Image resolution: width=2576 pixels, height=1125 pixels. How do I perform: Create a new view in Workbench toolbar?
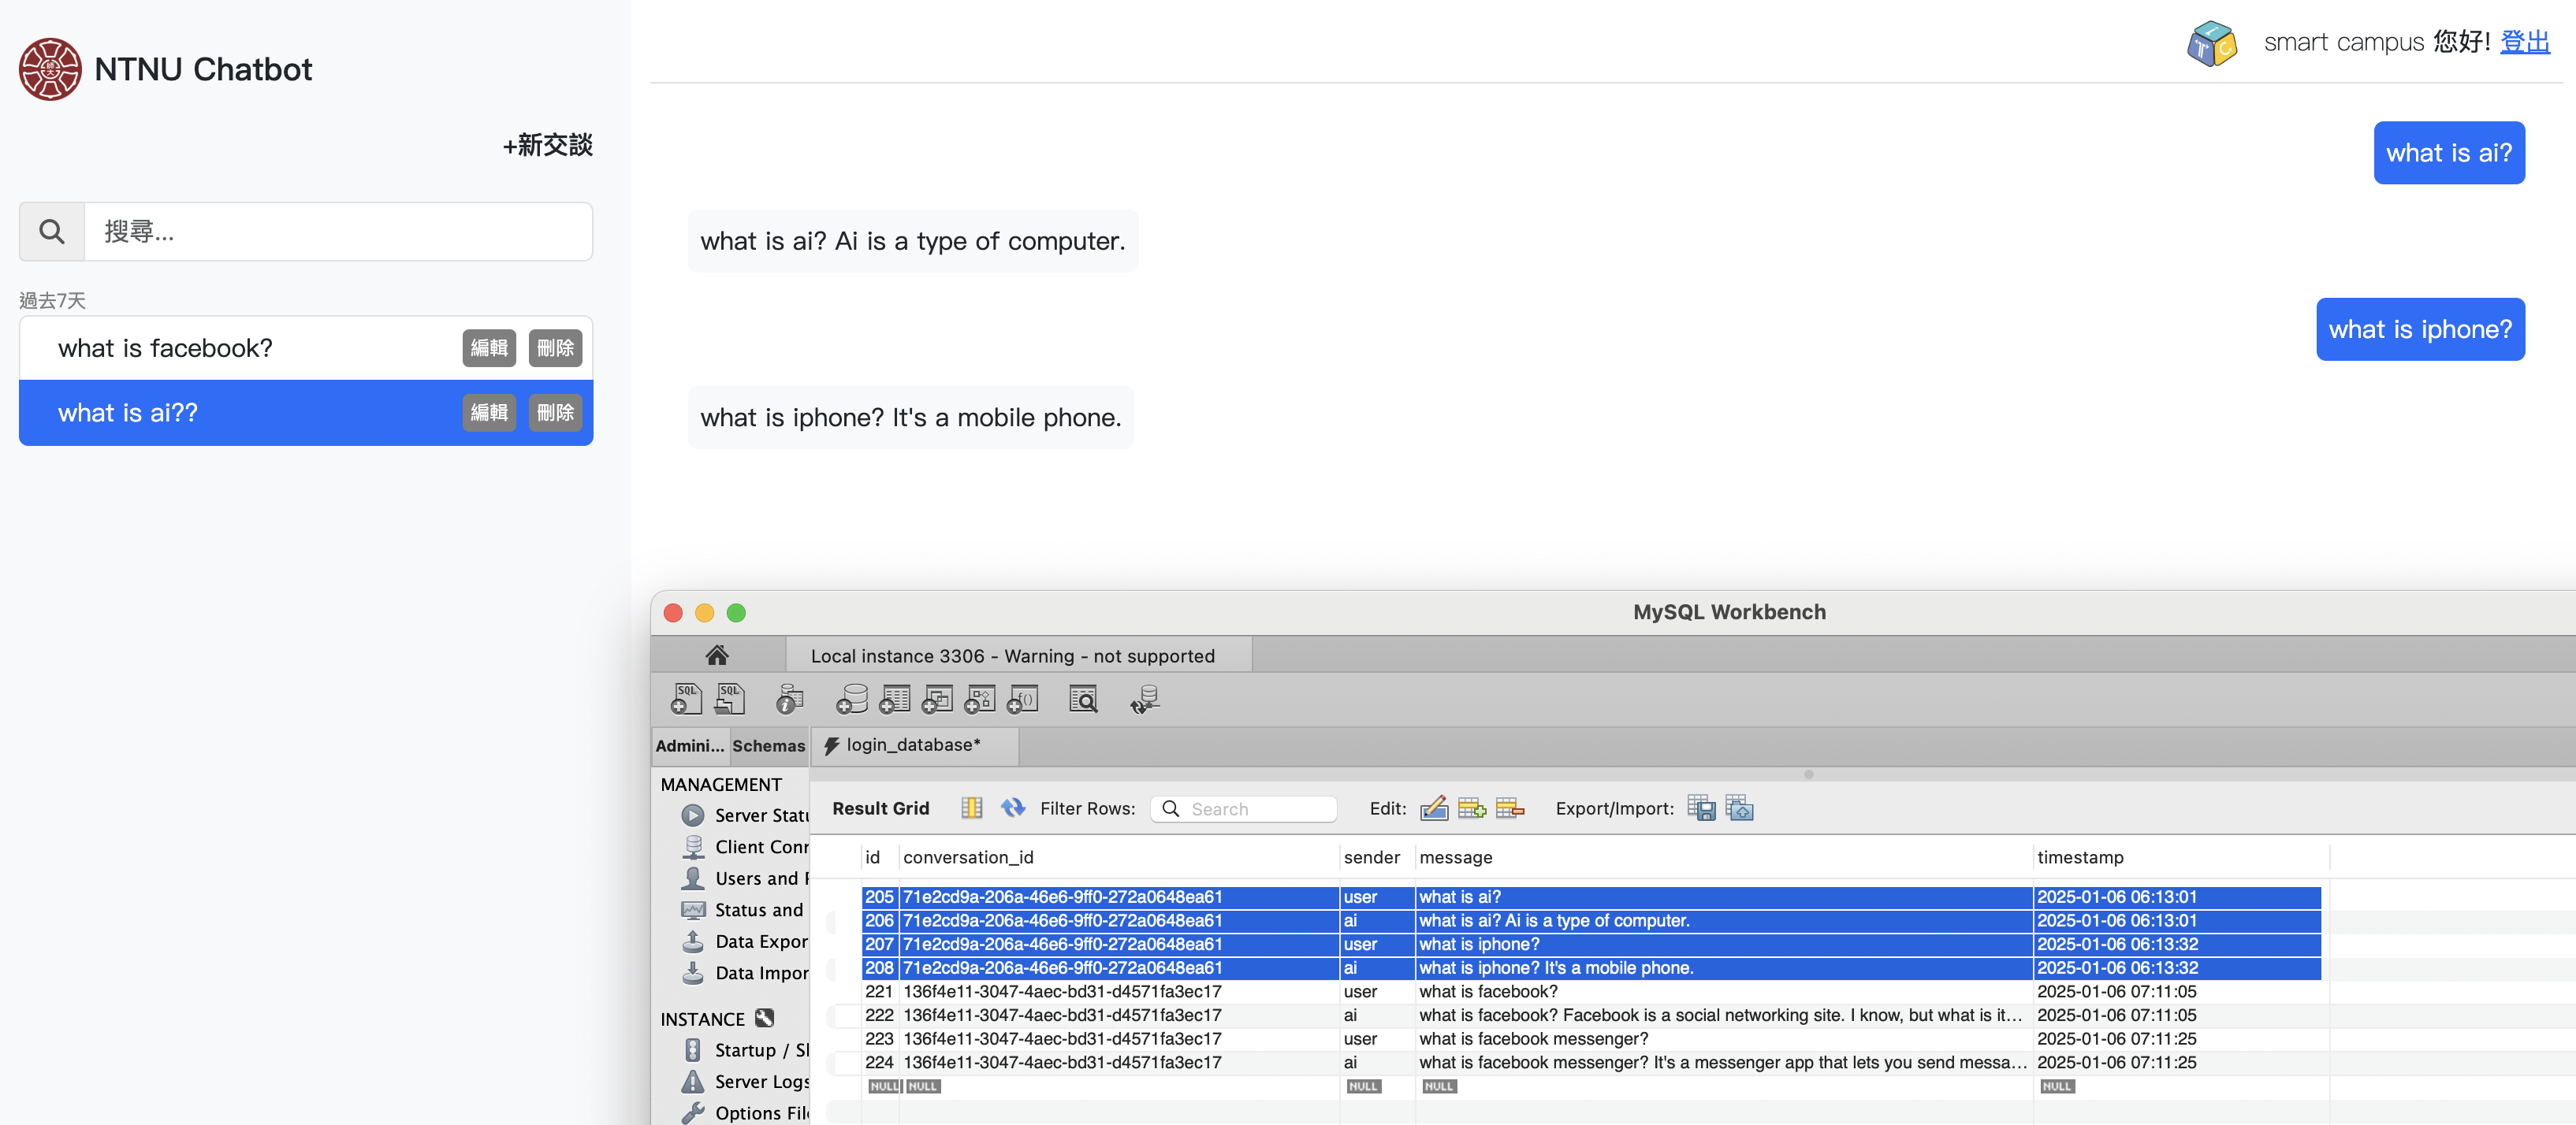pos(937,700)
